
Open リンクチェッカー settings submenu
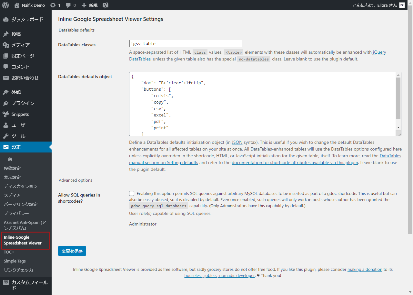point(21,270)
